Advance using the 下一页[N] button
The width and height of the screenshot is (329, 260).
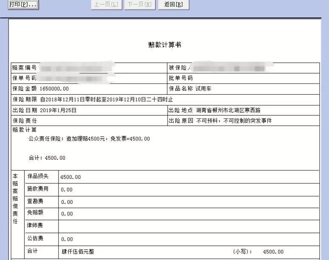(x=139, y=4)
